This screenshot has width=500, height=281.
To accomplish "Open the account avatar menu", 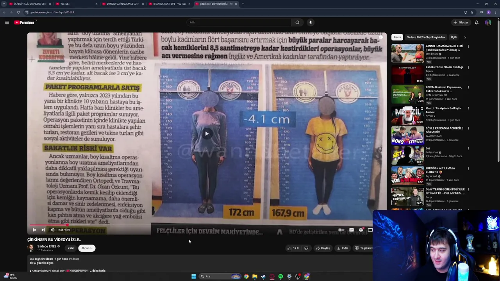I will [488, 22].
